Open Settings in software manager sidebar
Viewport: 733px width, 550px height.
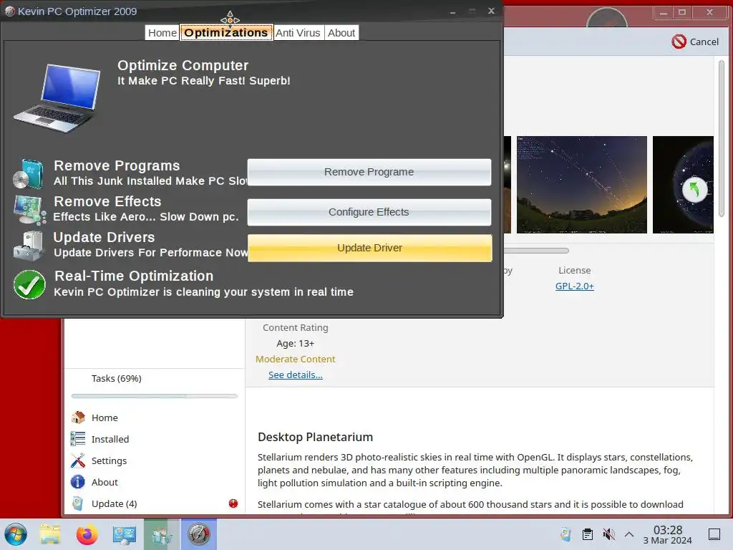[x=109, y=460]
